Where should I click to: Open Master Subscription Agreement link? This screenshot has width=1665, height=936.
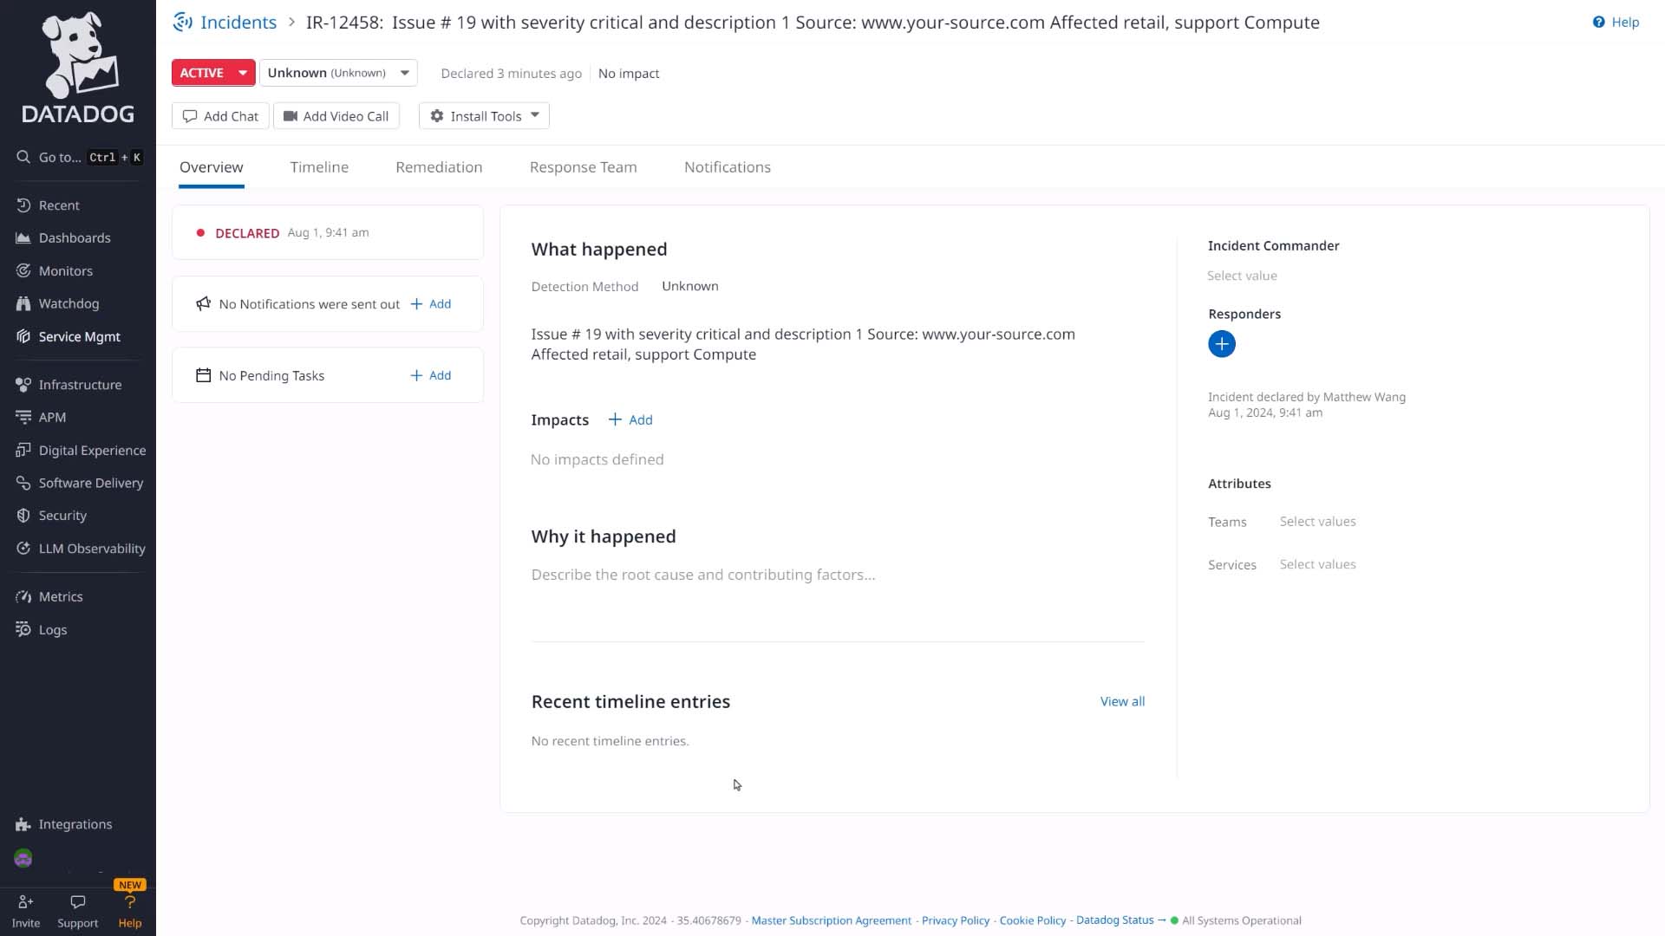[831, 920]
